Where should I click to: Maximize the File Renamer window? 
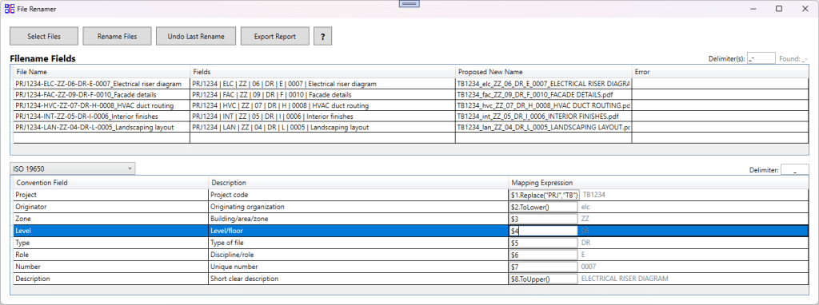(x=779, y=9)
